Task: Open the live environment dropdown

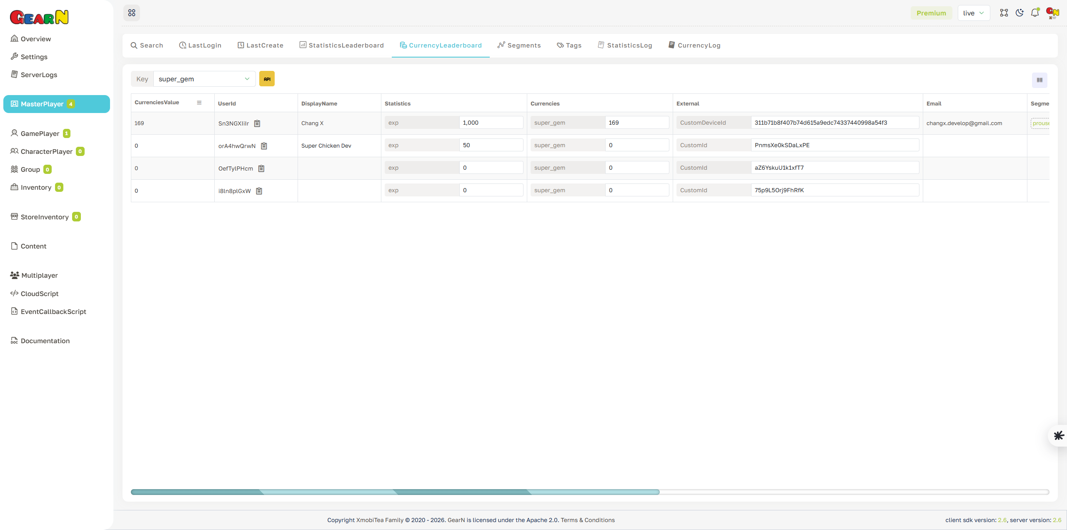Action: point(974,13)
